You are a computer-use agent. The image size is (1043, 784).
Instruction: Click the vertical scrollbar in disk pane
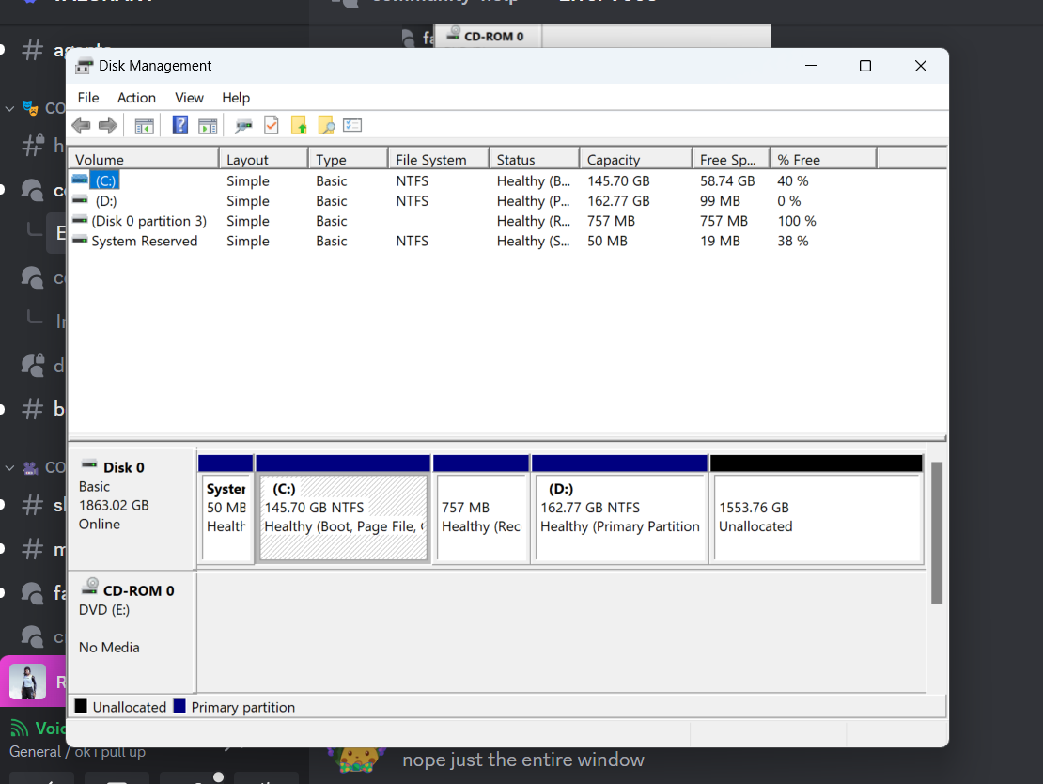pos(936,531)
